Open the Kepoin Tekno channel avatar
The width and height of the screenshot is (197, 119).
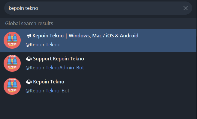tap(12, 40)
